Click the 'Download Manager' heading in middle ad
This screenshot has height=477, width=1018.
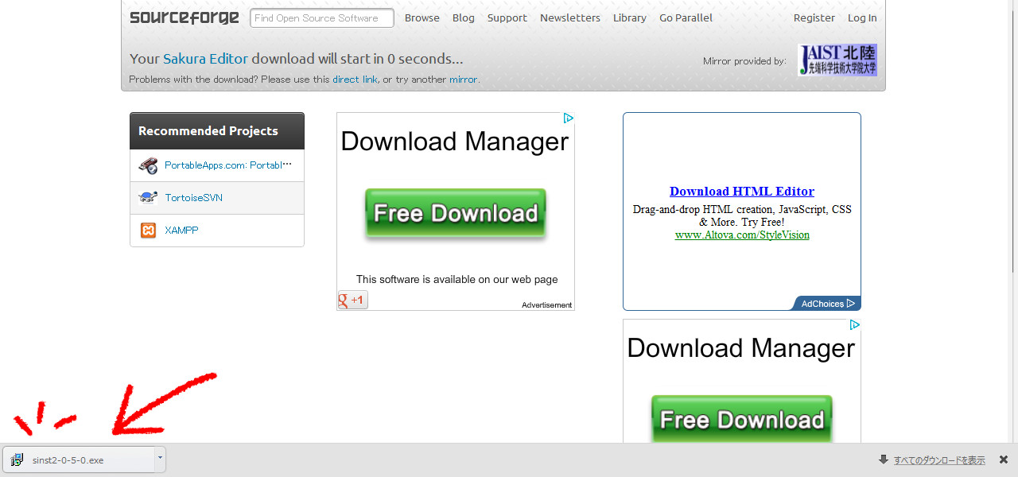[455, 142]
